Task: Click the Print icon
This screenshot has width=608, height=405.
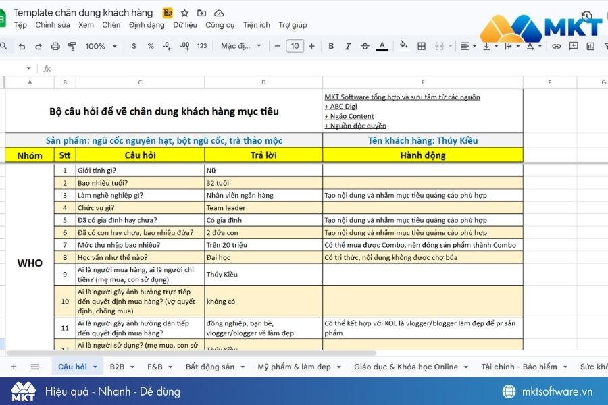Action: click(x=55, y=46)
